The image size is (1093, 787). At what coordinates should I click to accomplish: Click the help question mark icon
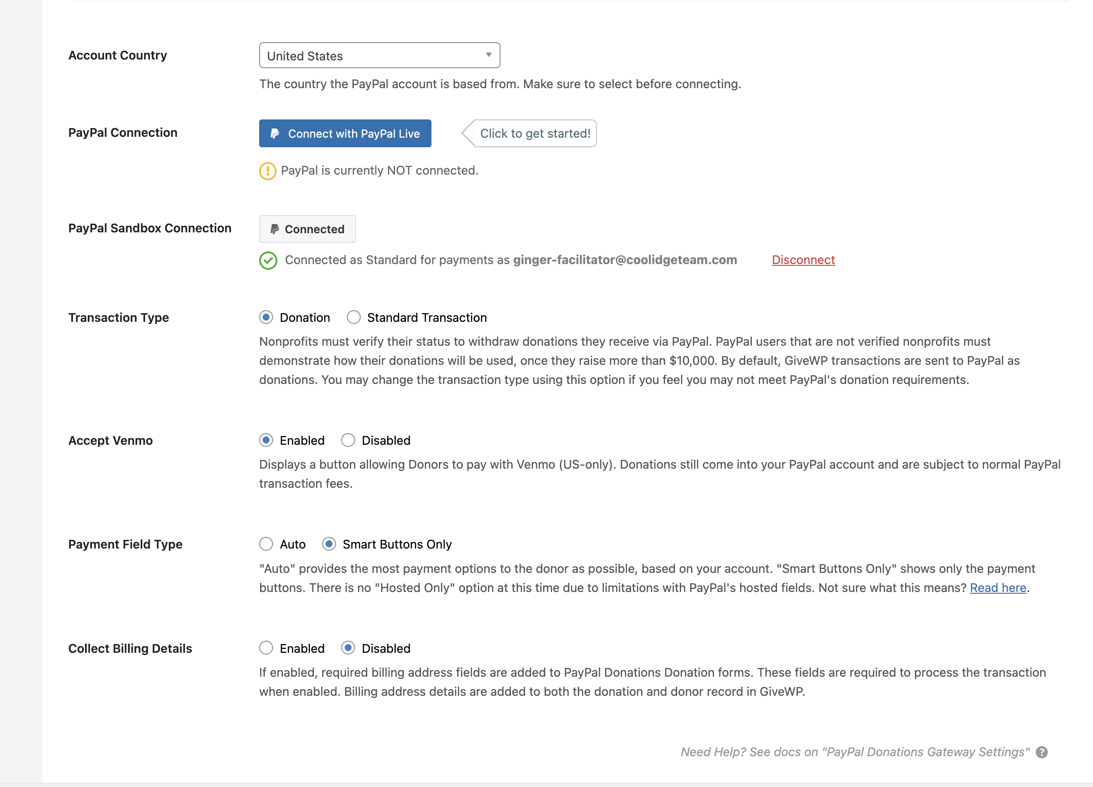tap(1041, 752)
